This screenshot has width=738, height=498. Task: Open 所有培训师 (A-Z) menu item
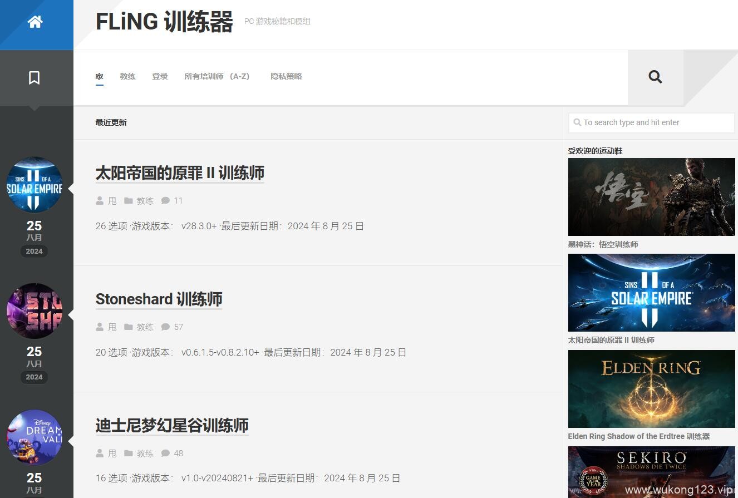(217, 76)
